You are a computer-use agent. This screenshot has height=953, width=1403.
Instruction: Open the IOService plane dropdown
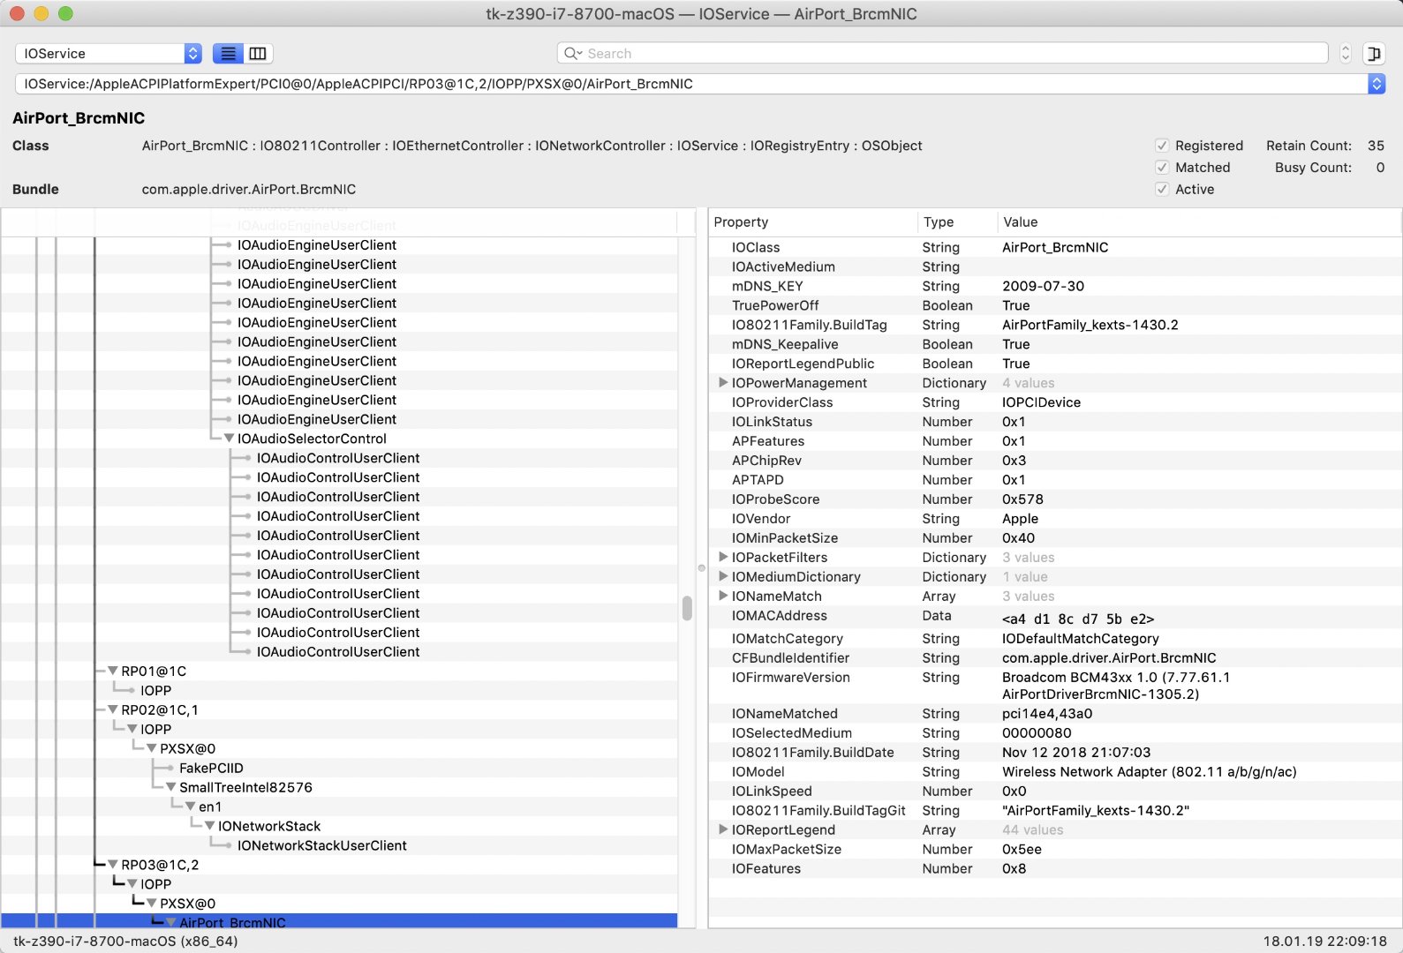point(109,54)
